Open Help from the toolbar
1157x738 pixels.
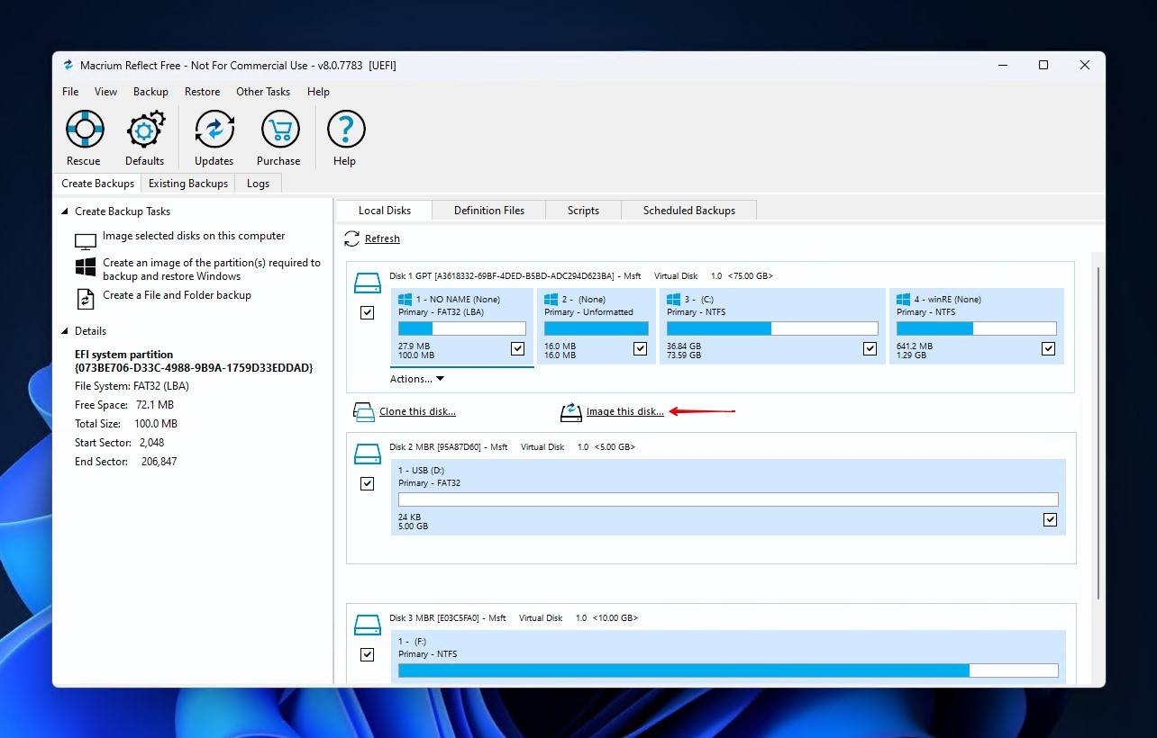pyautogui.click(x=345, y=136)
